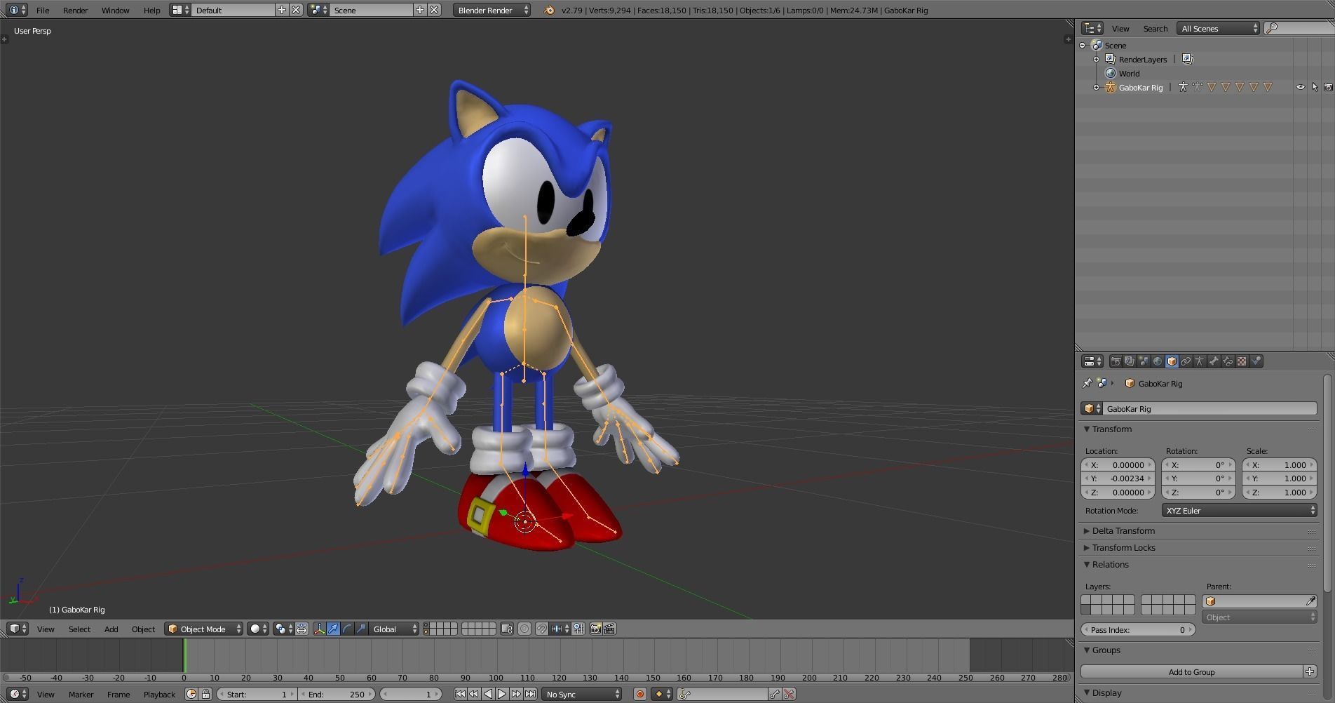
Task: Open the Object properties tab (orange cube)
Action: pyautogui.click(x=1172, y=361)
